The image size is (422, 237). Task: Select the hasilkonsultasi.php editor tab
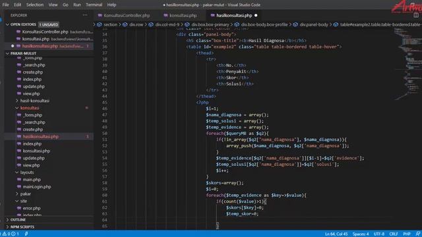click(234, 15)
